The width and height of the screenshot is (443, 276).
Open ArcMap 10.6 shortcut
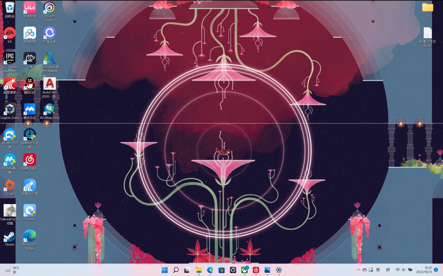[x=50, y=111]
